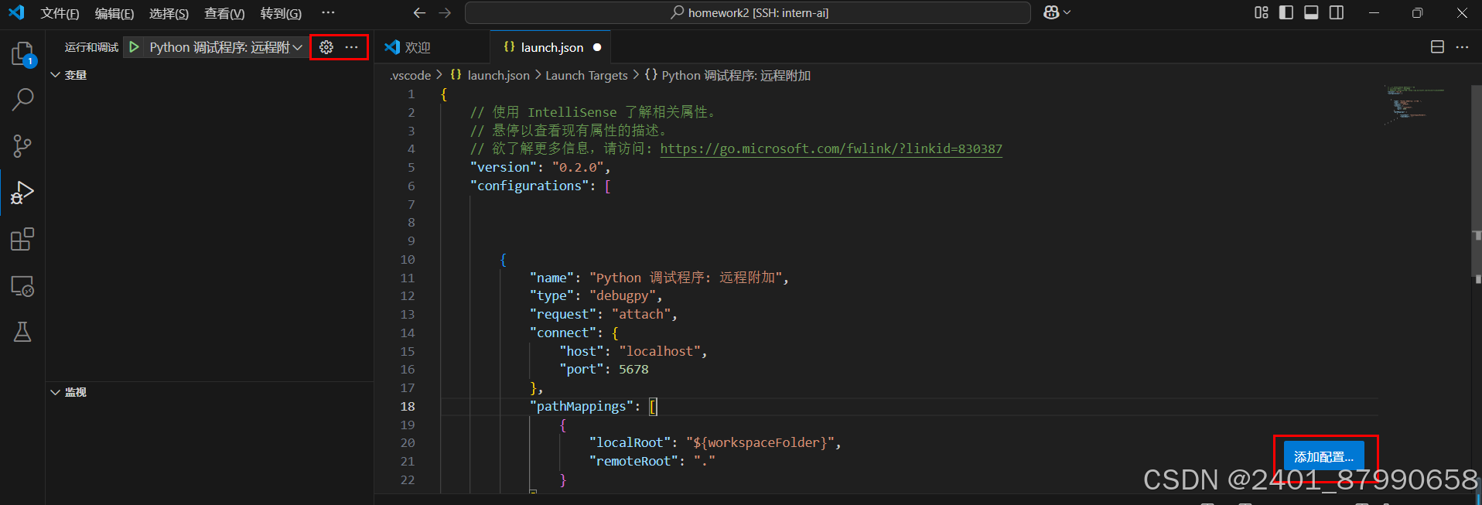This screenshot has height=505, width=1482.
Task: Click the "name" key on line 11
Action: pos(552,278)
